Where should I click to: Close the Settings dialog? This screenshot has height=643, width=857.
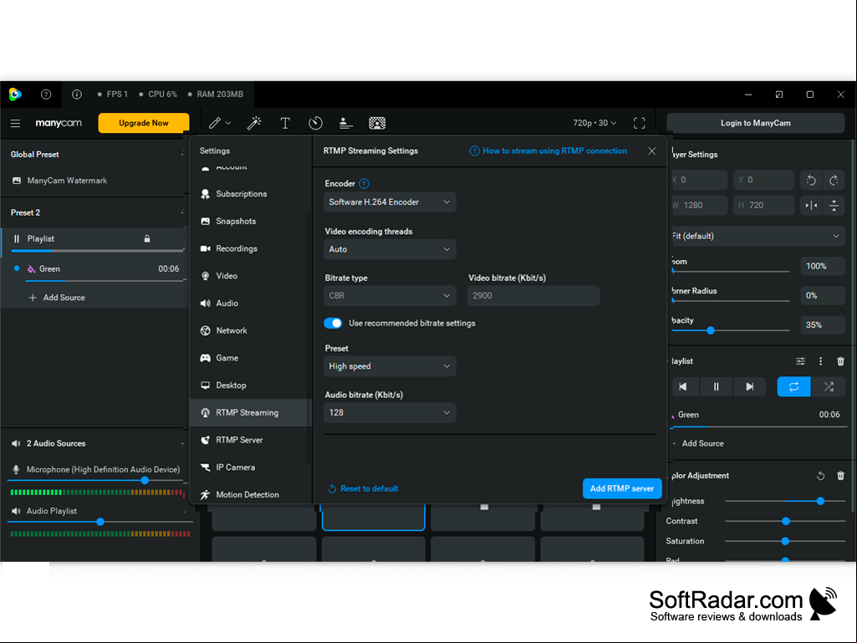click(x=651, y=151)
